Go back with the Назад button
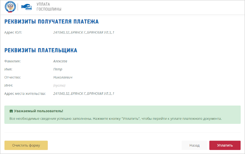 coord(195,145)
